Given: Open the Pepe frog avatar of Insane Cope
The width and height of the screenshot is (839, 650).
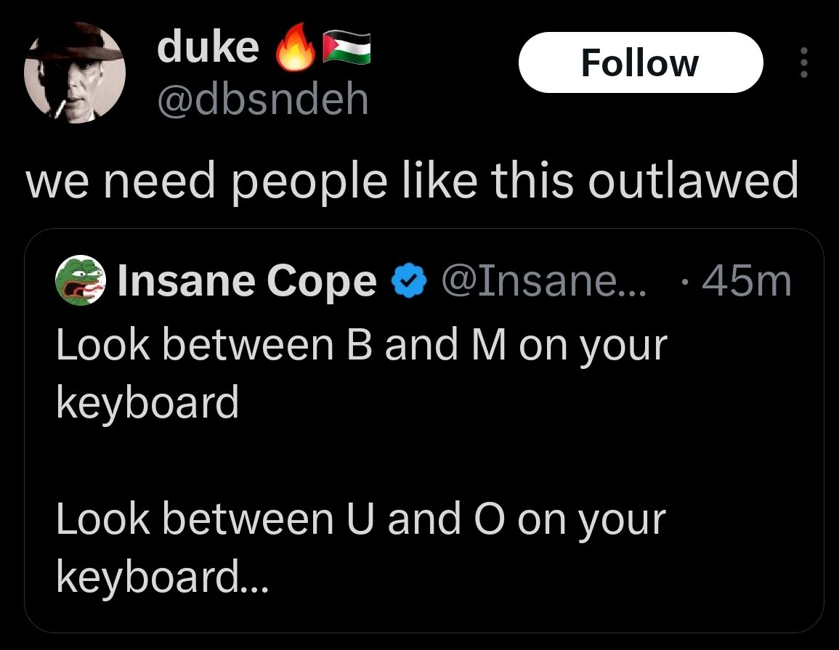Looking at the screenshot, I should click(81, 283).
